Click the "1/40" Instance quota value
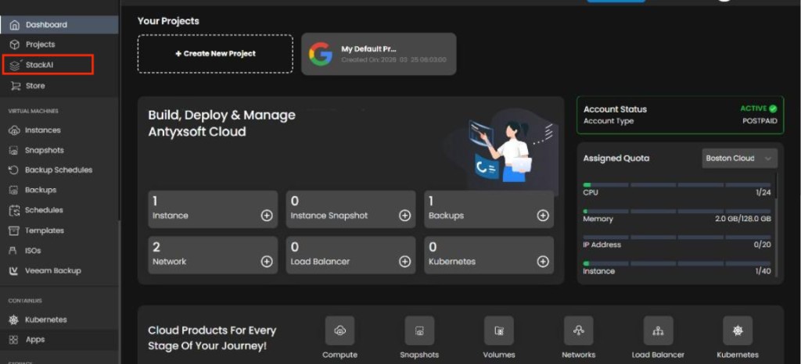The height and width of the screenshot is (364, 801). [x=763, y=271]
